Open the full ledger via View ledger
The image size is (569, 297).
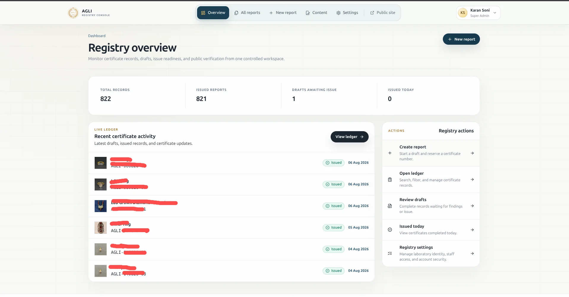tap(349, 137)
